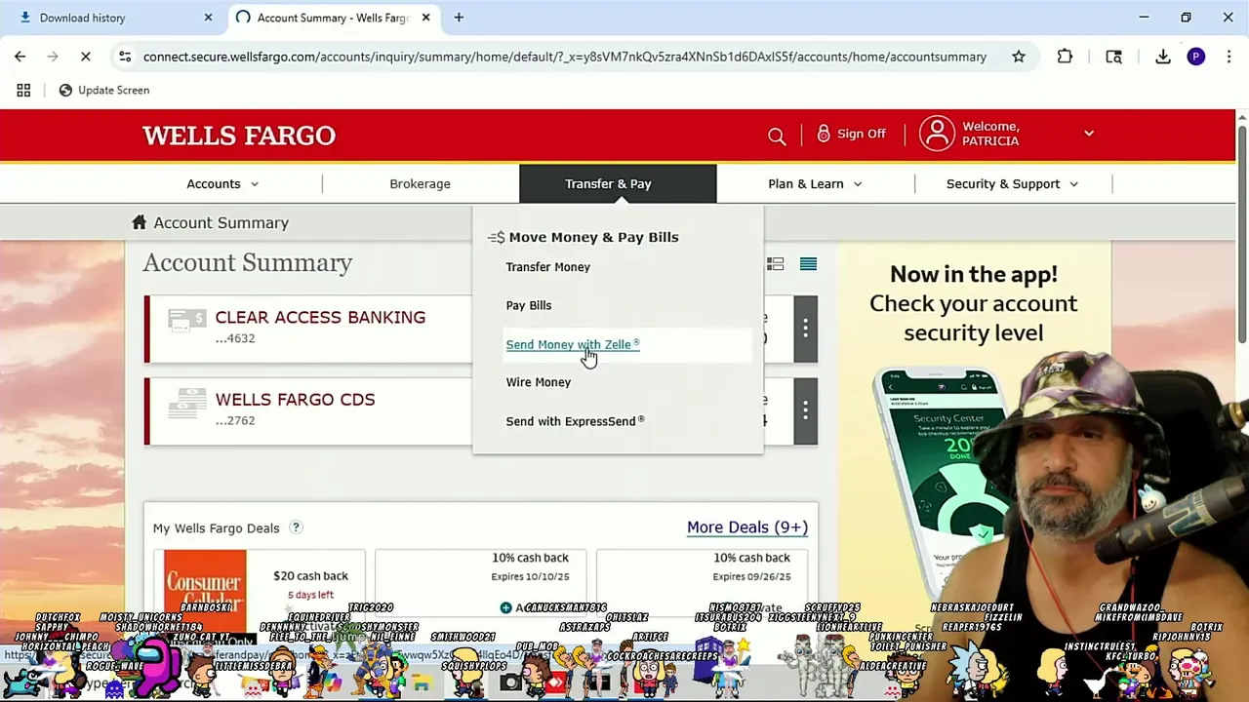Click the media control icon in toolbar
The width and height of the screenshot is (1249, 702).
click(1113, 57)
